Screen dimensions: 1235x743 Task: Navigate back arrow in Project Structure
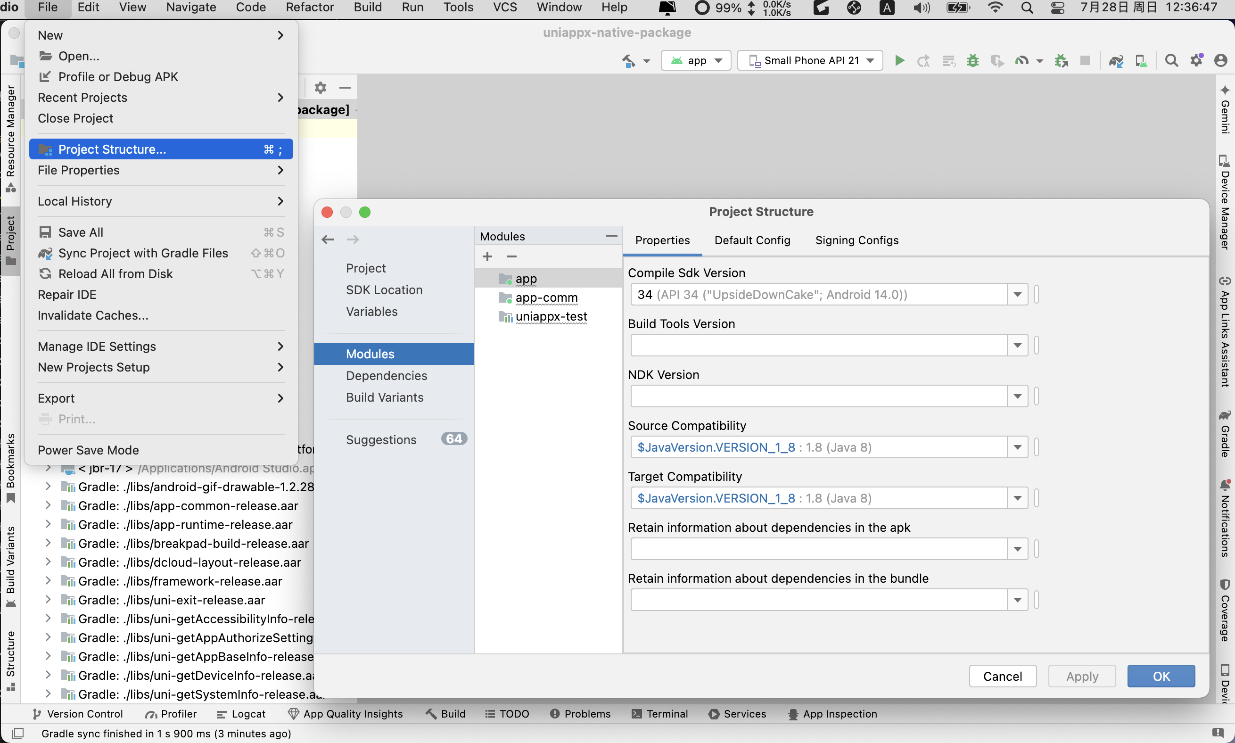coord(328,239)
